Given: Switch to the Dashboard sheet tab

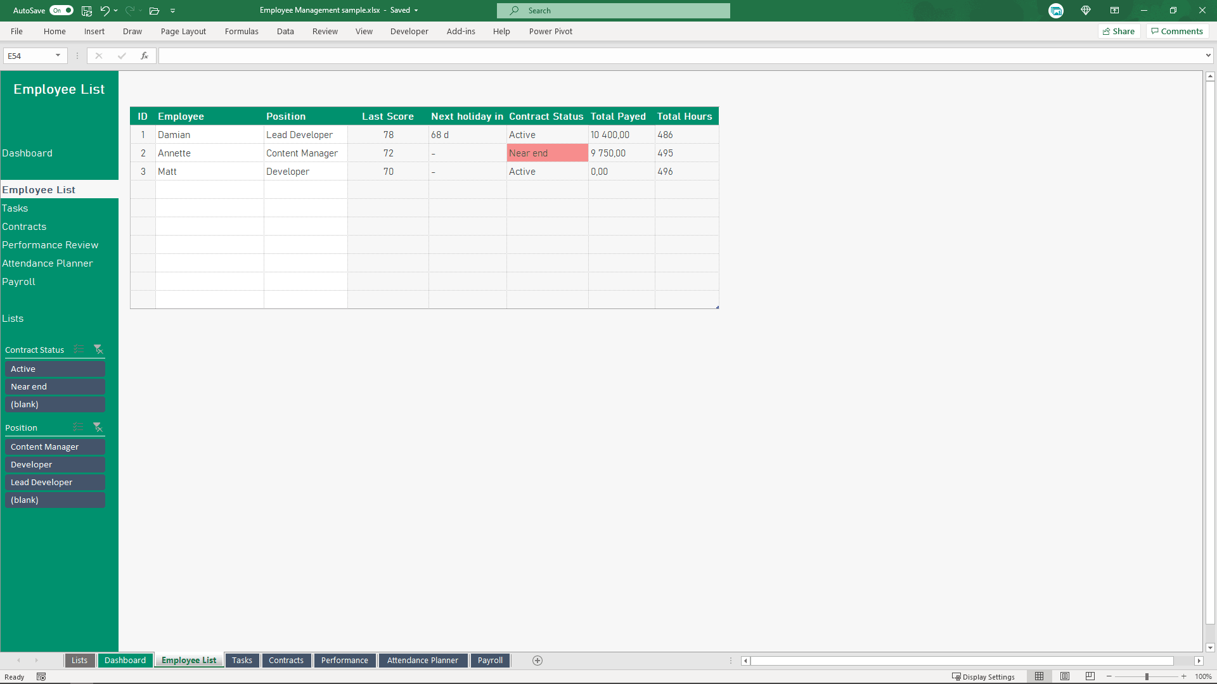Looking at the screenshot, I should click(x=125, y=660).
